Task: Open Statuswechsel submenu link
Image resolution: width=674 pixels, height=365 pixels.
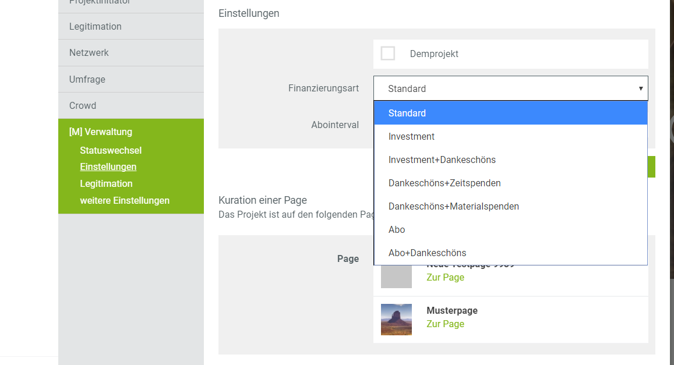Action: click(111, 150)
